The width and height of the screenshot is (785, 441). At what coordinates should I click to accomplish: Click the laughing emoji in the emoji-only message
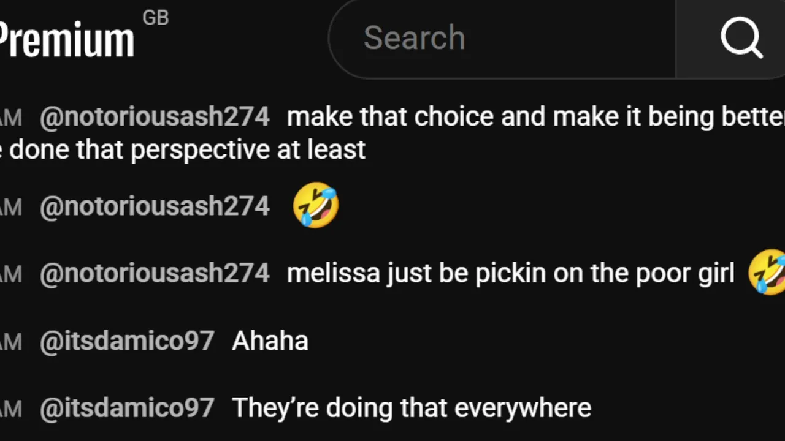point(316,207)
